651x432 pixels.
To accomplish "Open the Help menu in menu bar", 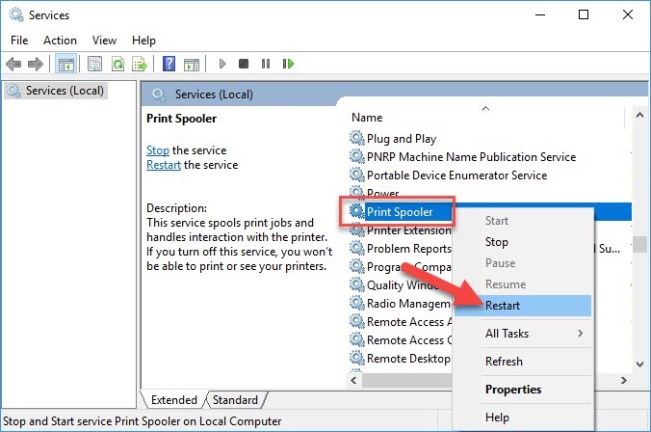I will (x=143, y=40).
